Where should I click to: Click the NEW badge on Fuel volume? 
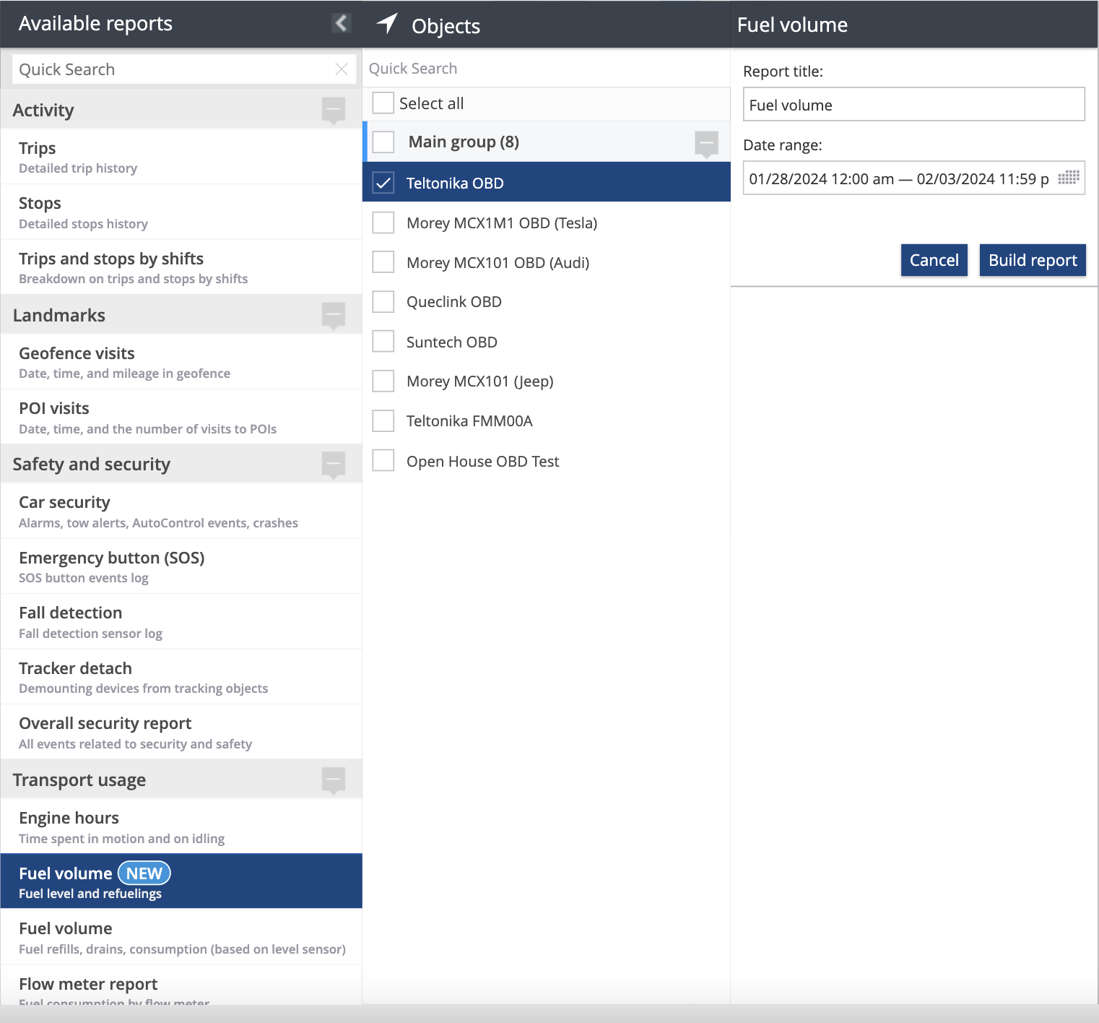pos(144,873)
